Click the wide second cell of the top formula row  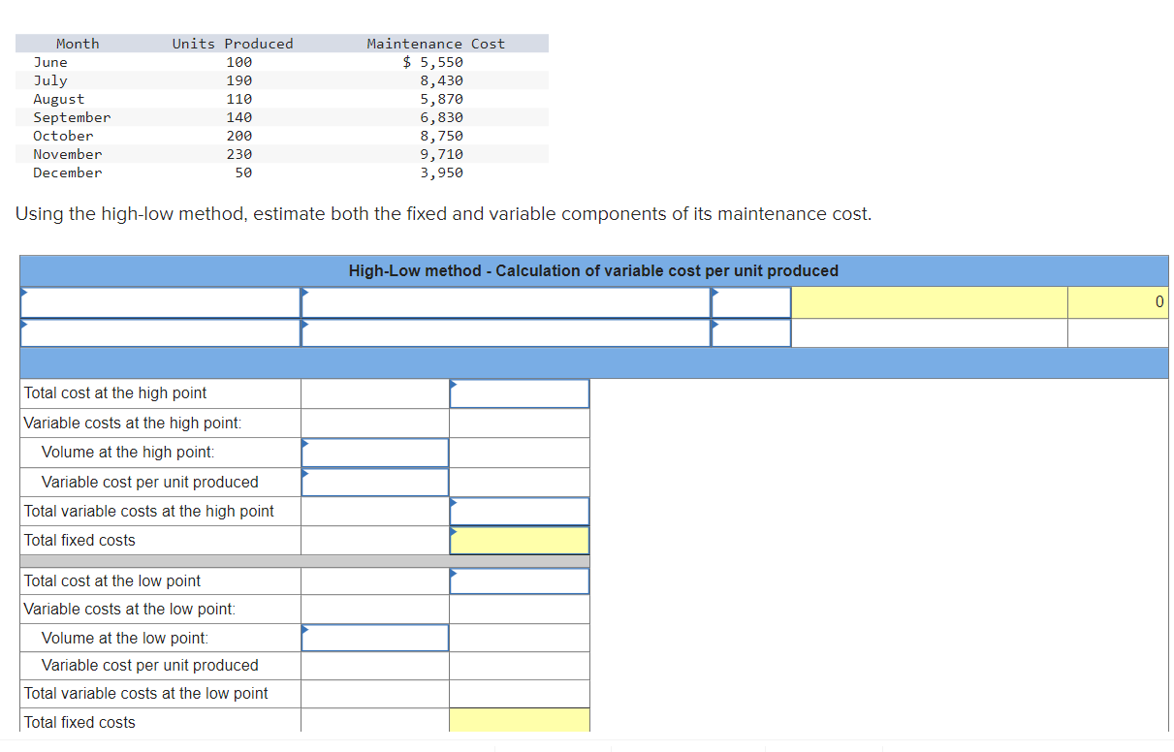pyautogui.click(x=505, y=301)
